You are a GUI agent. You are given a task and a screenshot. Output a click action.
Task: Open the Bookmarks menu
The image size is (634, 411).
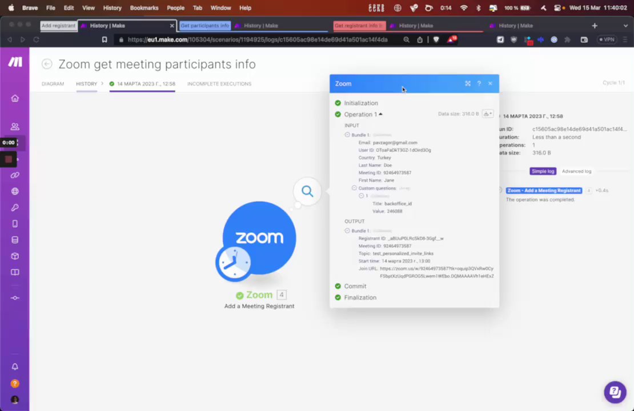tap(144, 7)
